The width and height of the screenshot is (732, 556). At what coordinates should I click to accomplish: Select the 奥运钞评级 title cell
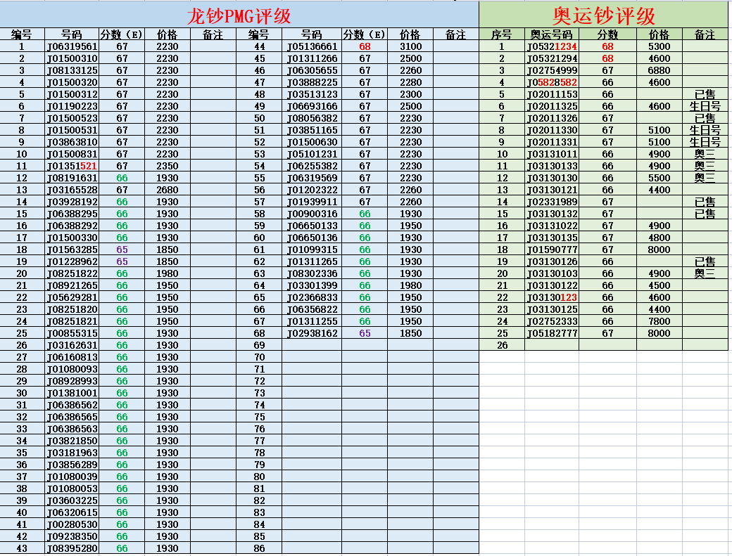[604, 15]
